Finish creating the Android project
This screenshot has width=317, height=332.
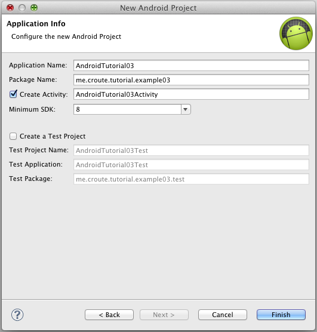281,315
